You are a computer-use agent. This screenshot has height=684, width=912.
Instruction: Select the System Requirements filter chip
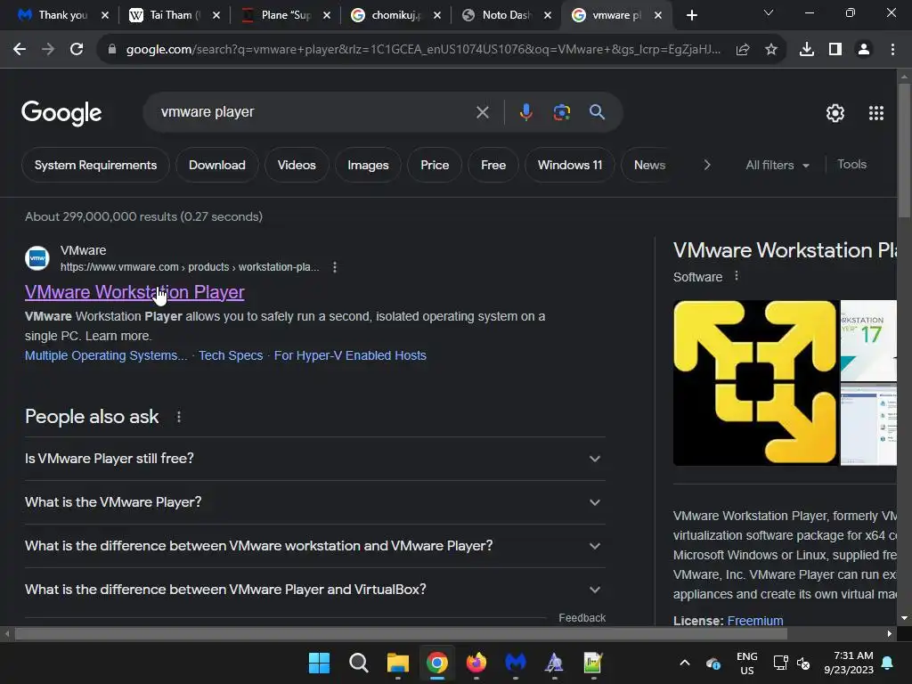[95, 165]
